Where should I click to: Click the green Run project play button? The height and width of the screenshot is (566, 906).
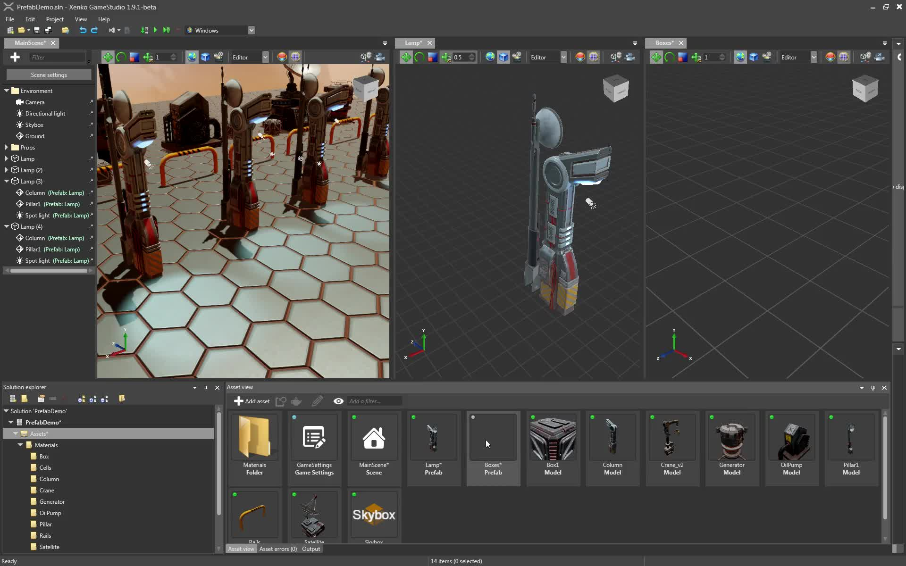coord(155,30)
